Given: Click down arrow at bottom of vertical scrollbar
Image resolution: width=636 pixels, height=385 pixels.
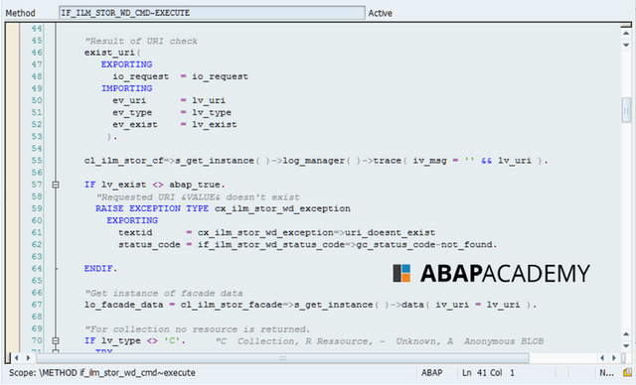Looking at the screenshot, I should coord(626,345).
